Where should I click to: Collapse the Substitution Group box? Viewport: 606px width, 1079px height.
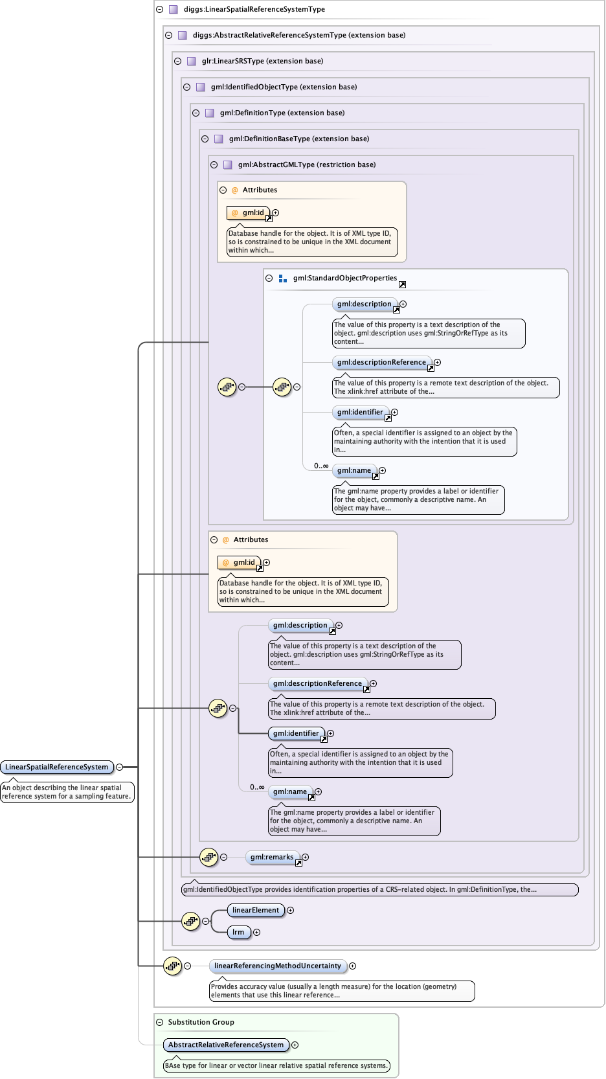point(159,1022)
